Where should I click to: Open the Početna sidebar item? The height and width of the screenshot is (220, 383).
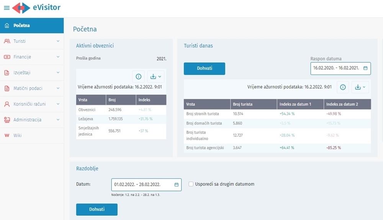(21, 26)
